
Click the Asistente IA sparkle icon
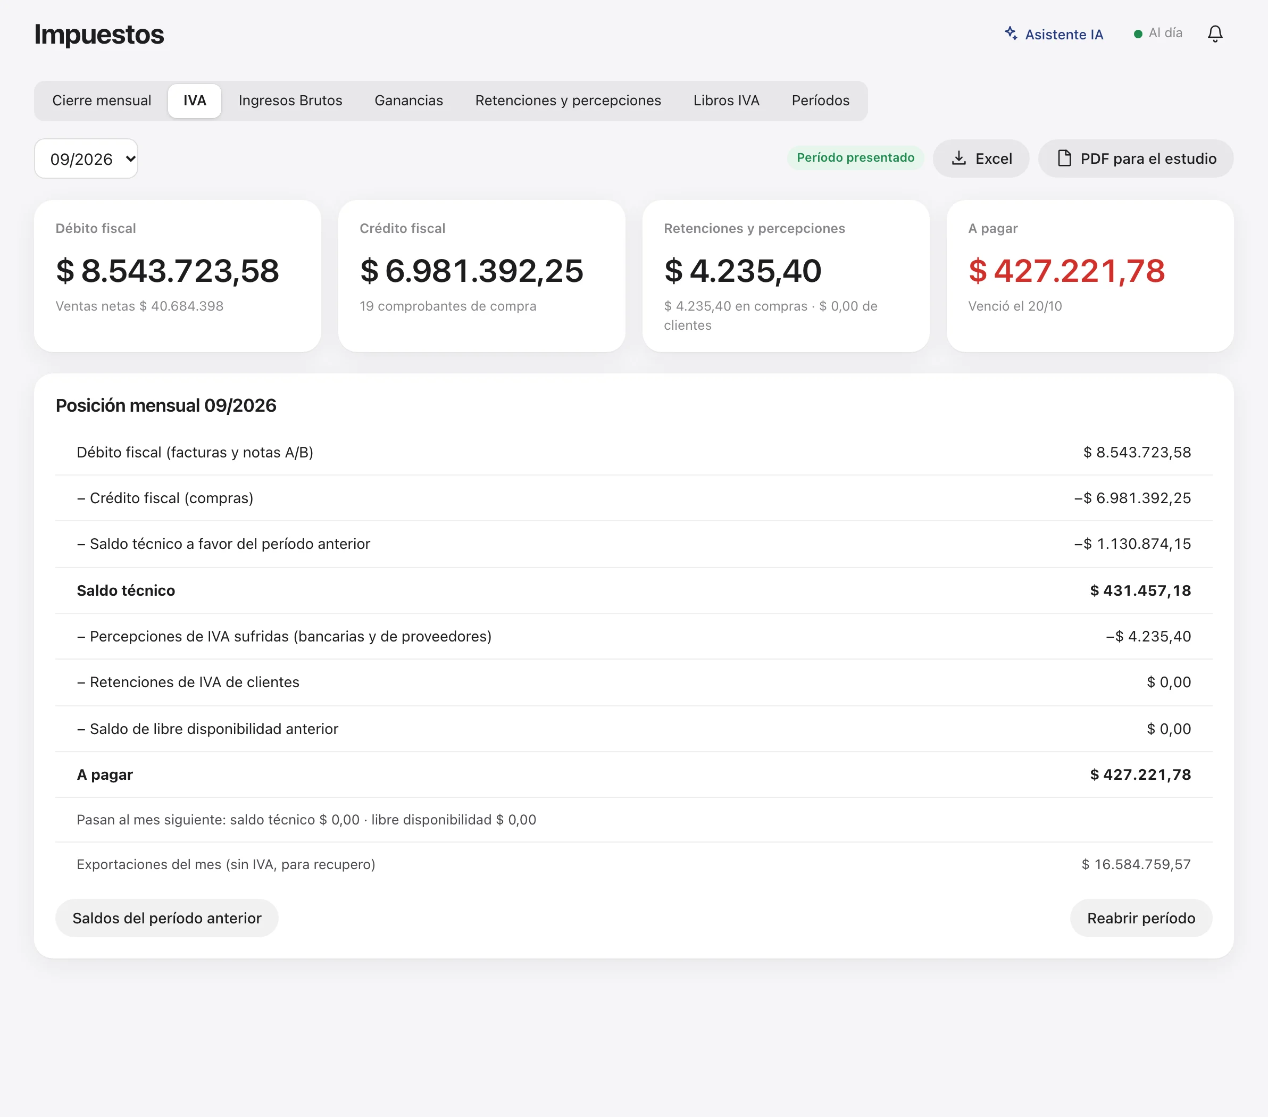pyautogui.click(x=1011, y=34)
